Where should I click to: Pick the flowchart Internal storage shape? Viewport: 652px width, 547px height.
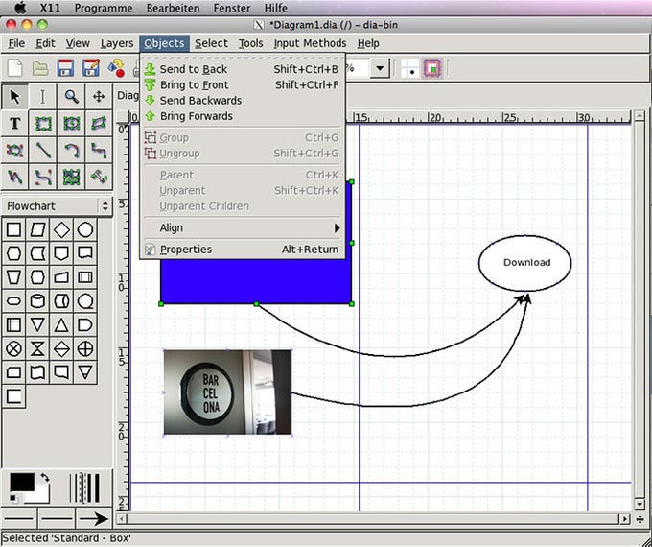(x=14, y=325)
